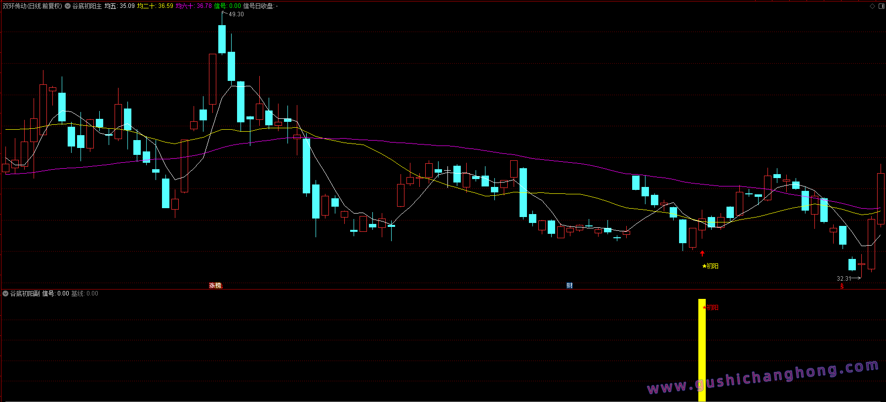Click the yellow signal bar in the sub chart
Viewport: 886px width, 402px height.
[702, 350]
